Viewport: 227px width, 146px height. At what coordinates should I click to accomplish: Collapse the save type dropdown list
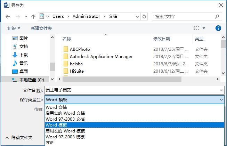(x=221, y=100)
